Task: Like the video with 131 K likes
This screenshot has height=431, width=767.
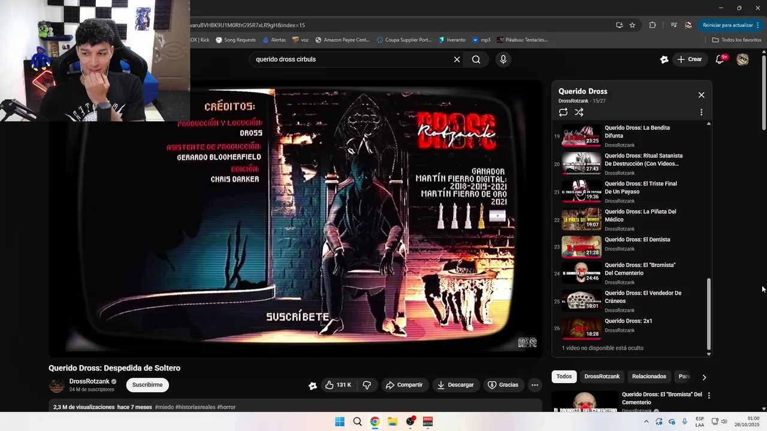Action: tap(339, 385)
